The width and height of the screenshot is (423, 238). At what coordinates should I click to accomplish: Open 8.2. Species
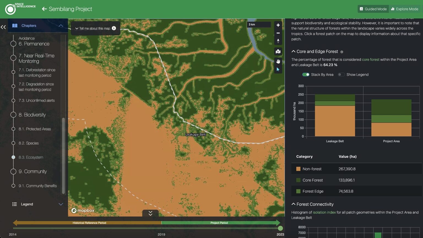(x=29, y=143)
